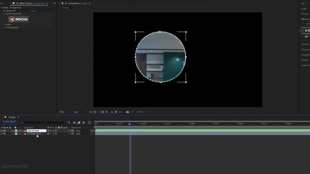Click the parent pick whip of layer 1

(72, 130)
